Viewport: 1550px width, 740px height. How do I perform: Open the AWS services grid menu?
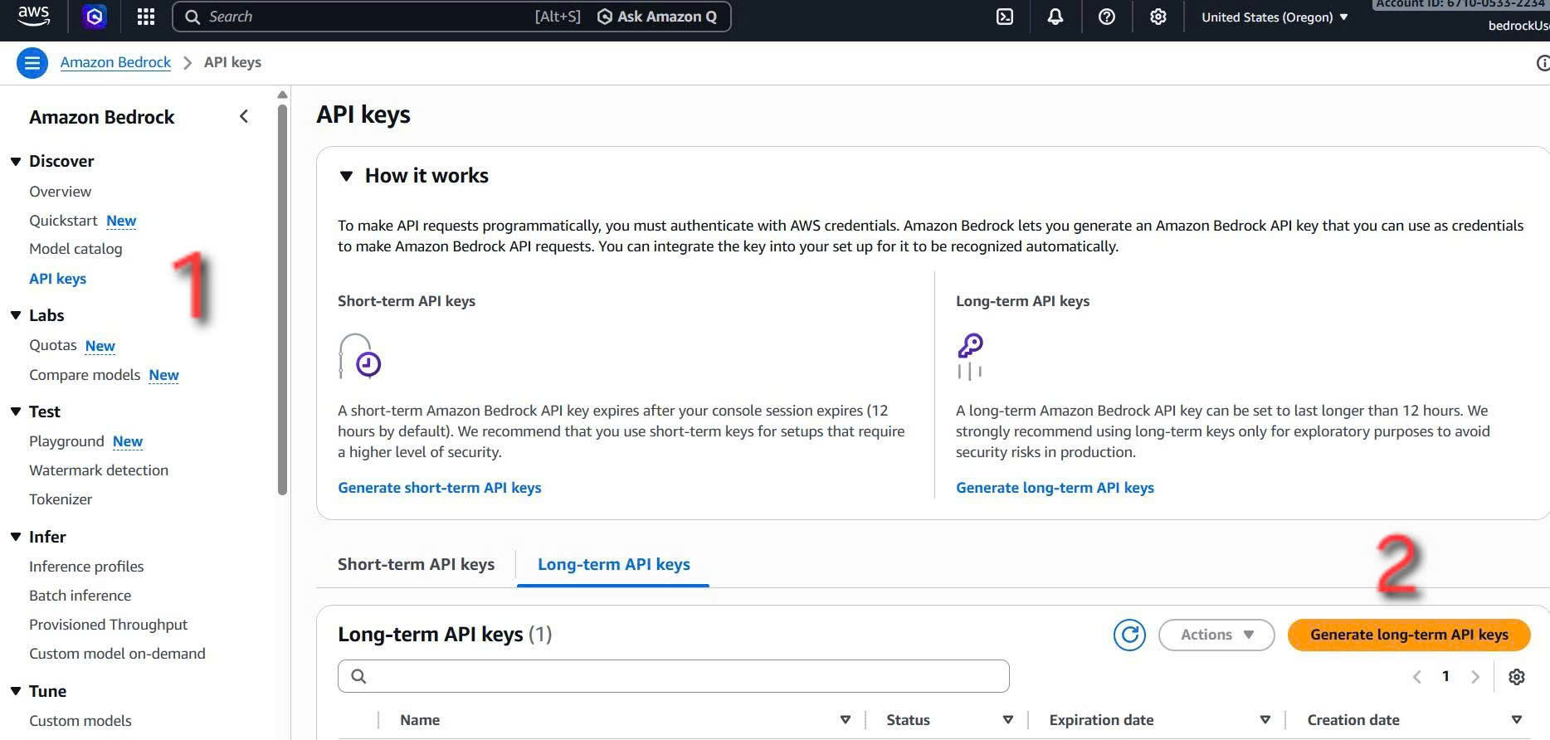[x=146, y=17]
